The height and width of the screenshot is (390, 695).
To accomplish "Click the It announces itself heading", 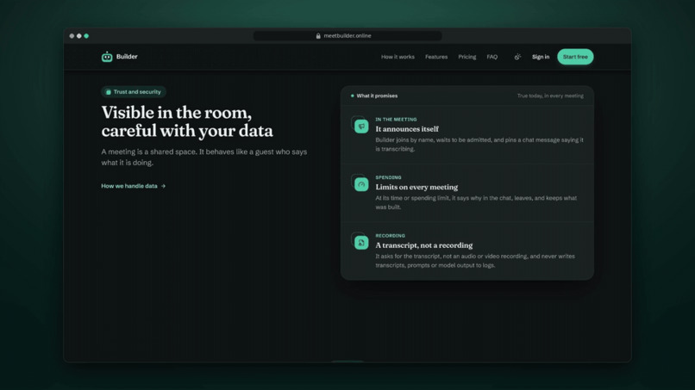I will pos(407,129).
